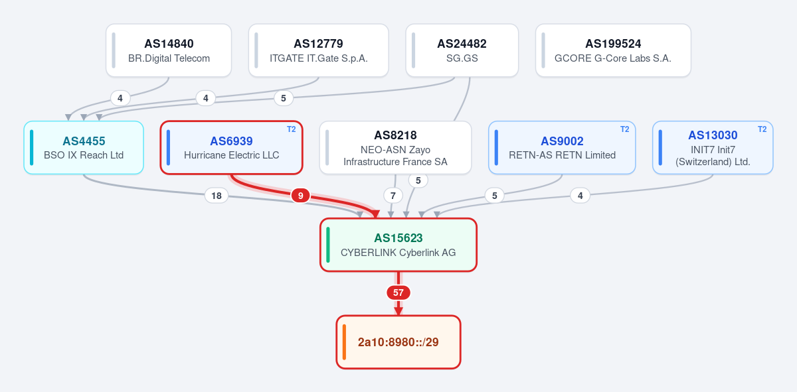Click the 7 edge count badge

pyautogui.click(x=393, y=196)
